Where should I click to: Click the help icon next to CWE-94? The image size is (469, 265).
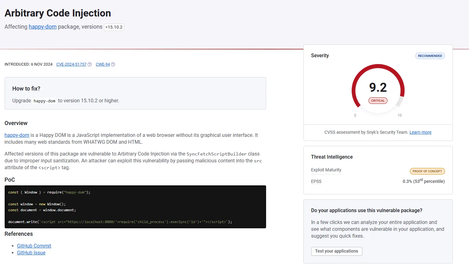113,64
